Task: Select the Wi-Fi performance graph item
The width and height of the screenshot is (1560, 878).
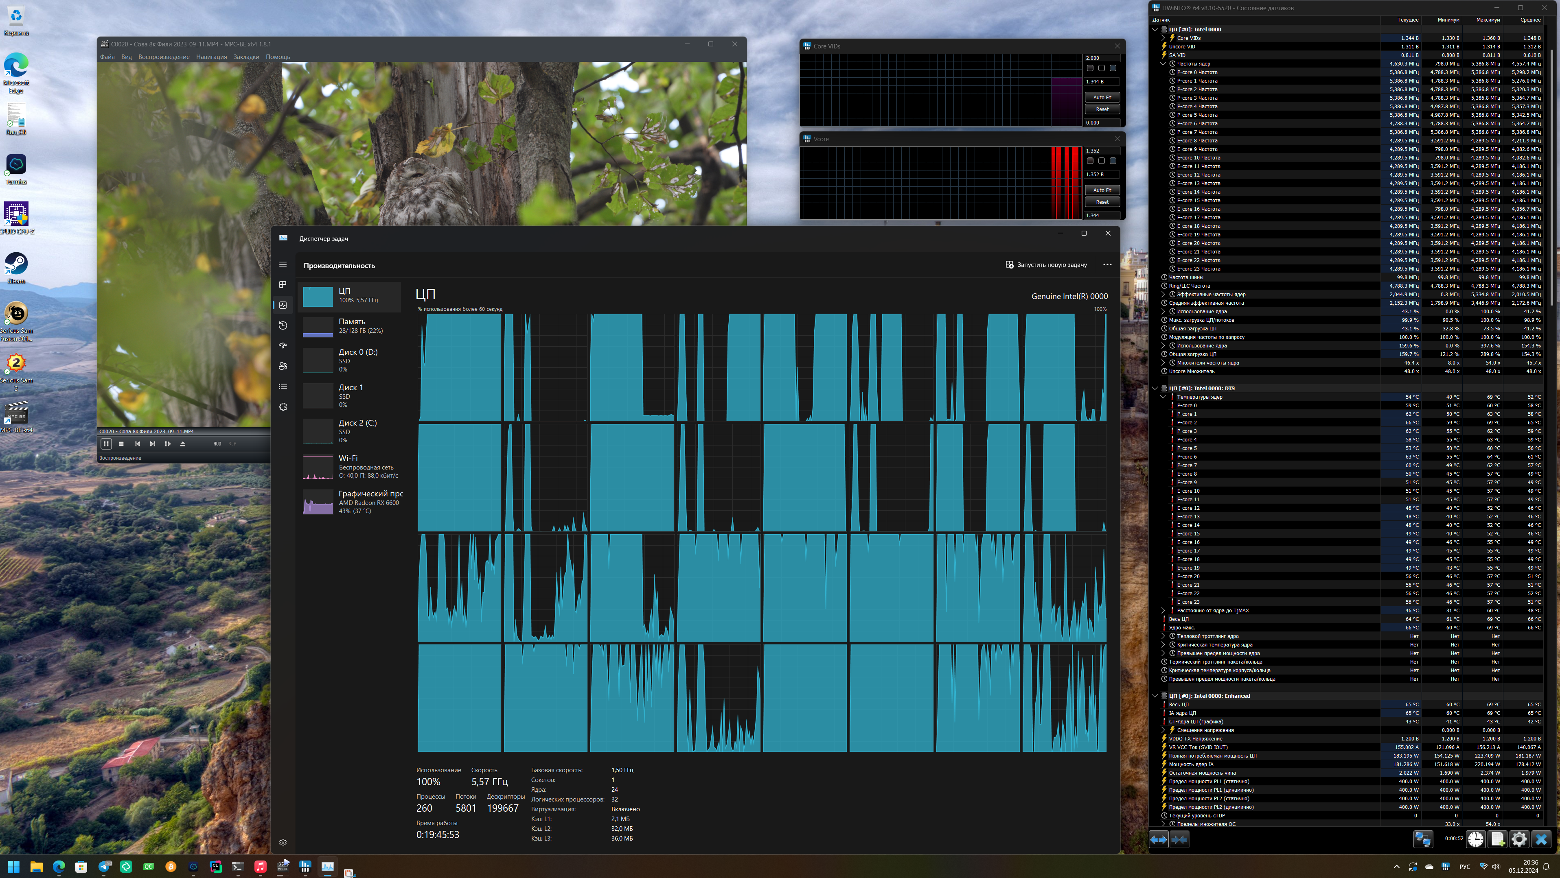Action: (x=351, y=467)
